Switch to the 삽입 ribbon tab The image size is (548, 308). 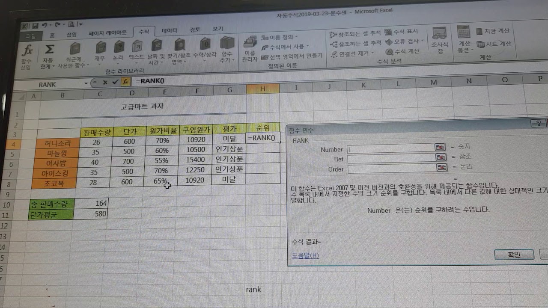pos(71,35)
